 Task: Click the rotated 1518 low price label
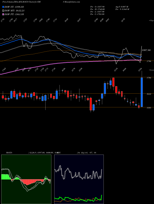[116, 70]
